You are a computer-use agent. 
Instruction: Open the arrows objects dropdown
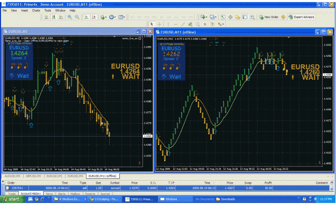click(221, 24)
